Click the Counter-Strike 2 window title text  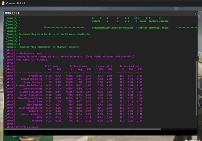click(16, 3)
